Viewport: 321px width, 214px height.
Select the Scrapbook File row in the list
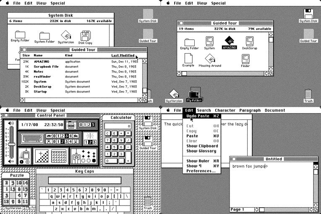[81, 67]
